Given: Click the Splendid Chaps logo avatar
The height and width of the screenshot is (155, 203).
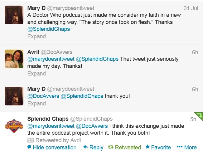Looking at the screenshot, I should (x=14, y=126).
